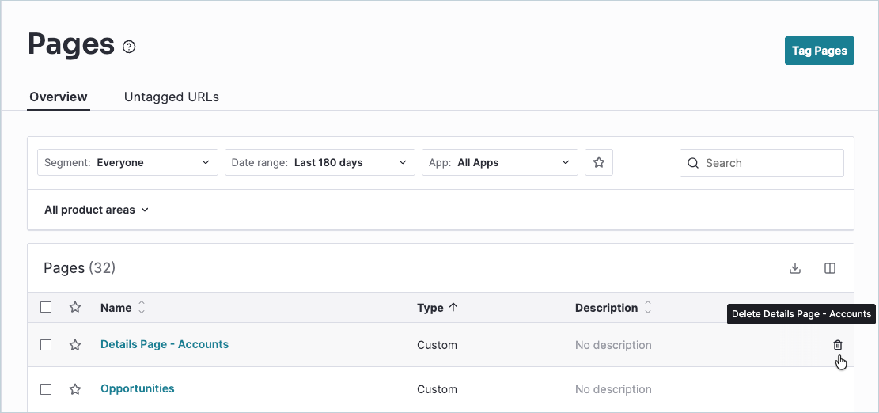Download the pages list as CSV
879x413 pixels.
tap(795, 268)
